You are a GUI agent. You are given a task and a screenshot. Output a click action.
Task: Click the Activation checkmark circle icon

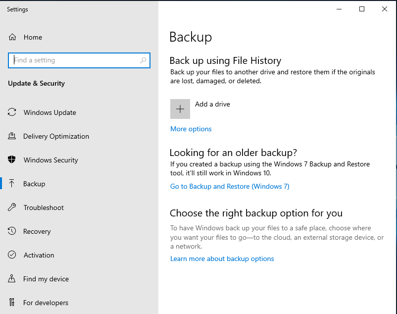(x=12, y=255)
